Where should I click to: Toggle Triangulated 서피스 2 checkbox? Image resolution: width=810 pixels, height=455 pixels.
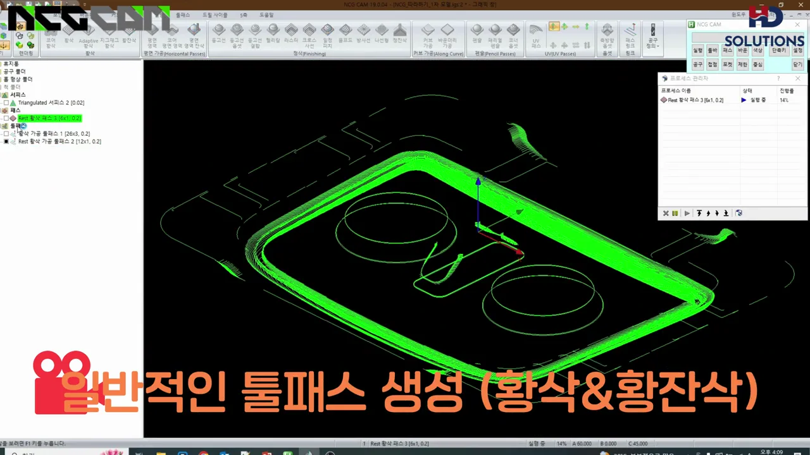coord(6,102)
